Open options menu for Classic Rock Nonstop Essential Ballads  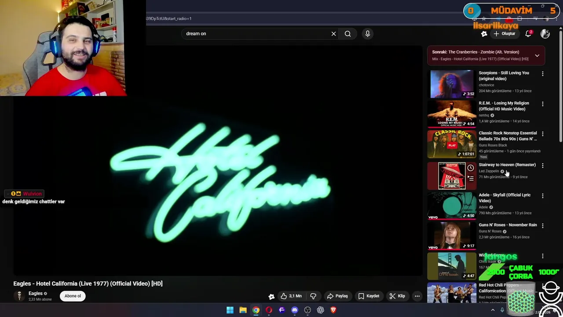click(x=542, y=134)
